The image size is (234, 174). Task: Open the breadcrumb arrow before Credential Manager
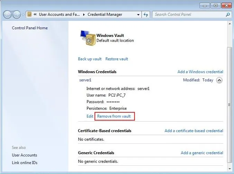pos(84,14)
